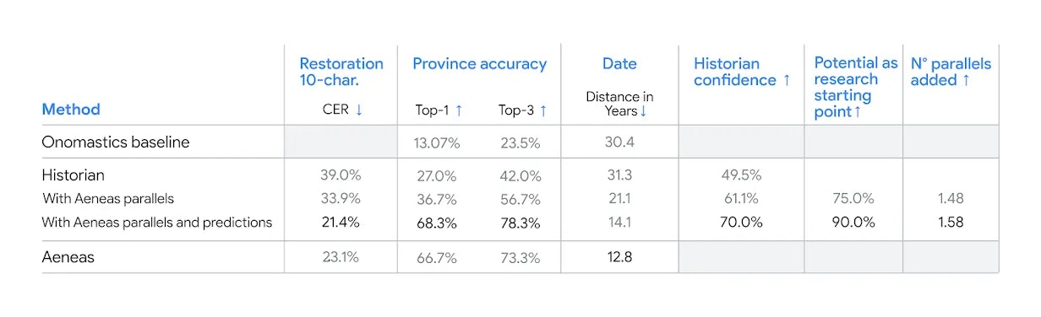
Task: Select the Onomastics baseline row label
Action: 116,142
